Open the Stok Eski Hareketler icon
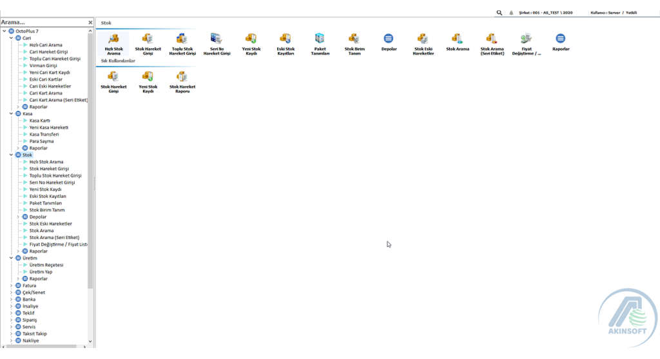The height and width of the screenshot is (359, 660). (x=423, y=40)
